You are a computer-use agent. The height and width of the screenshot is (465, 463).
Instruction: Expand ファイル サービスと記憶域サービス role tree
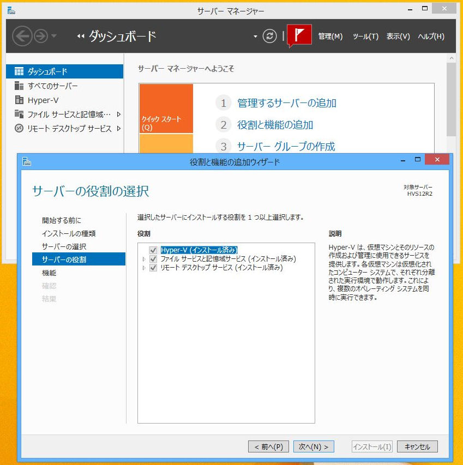[144, 259]
